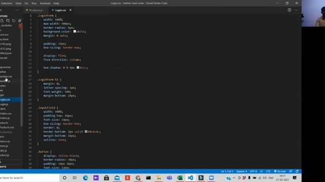Click the #ccc color swatch in box-shadow
The width and height of the screenshot is (325, 182).
78,67
